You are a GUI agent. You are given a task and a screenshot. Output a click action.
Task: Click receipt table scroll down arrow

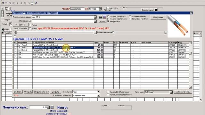coord(201,100)
